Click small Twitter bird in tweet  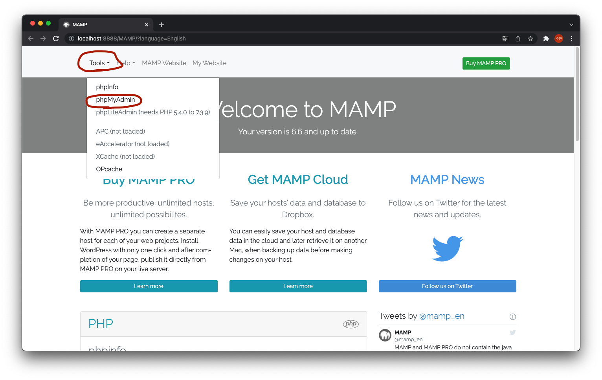click(x=512, y=332)
